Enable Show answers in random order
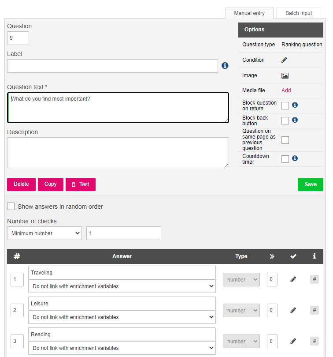Screen dimensions: 333x357 pyautogui.click(x=11, y=206)
